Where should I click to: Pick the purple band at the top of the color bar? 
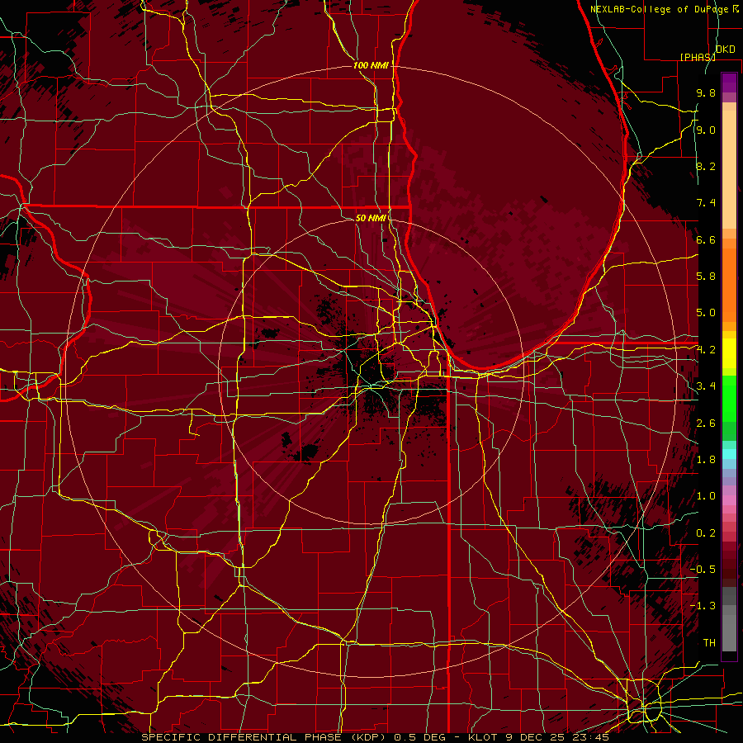[729, 83]
